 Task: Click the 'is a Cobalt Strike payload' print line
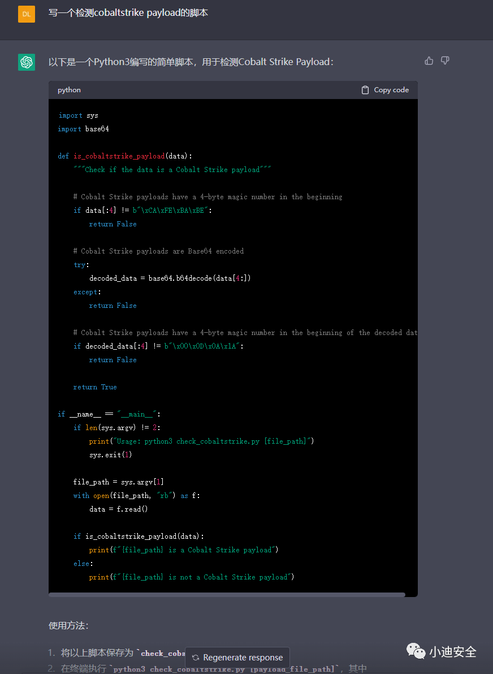184,549
